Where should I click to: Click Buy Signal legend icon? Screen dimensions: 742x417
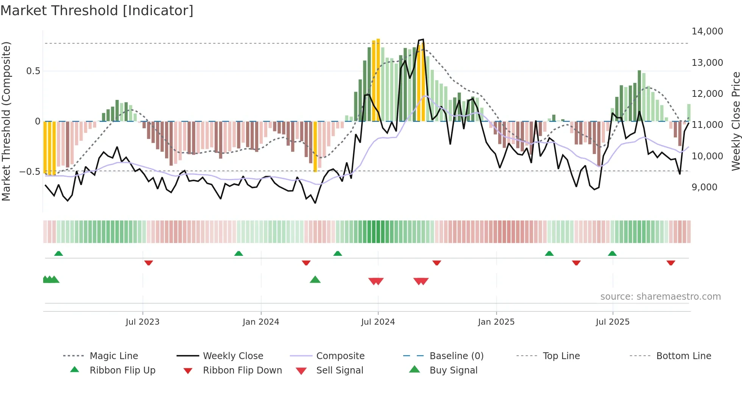coord(415,369)
